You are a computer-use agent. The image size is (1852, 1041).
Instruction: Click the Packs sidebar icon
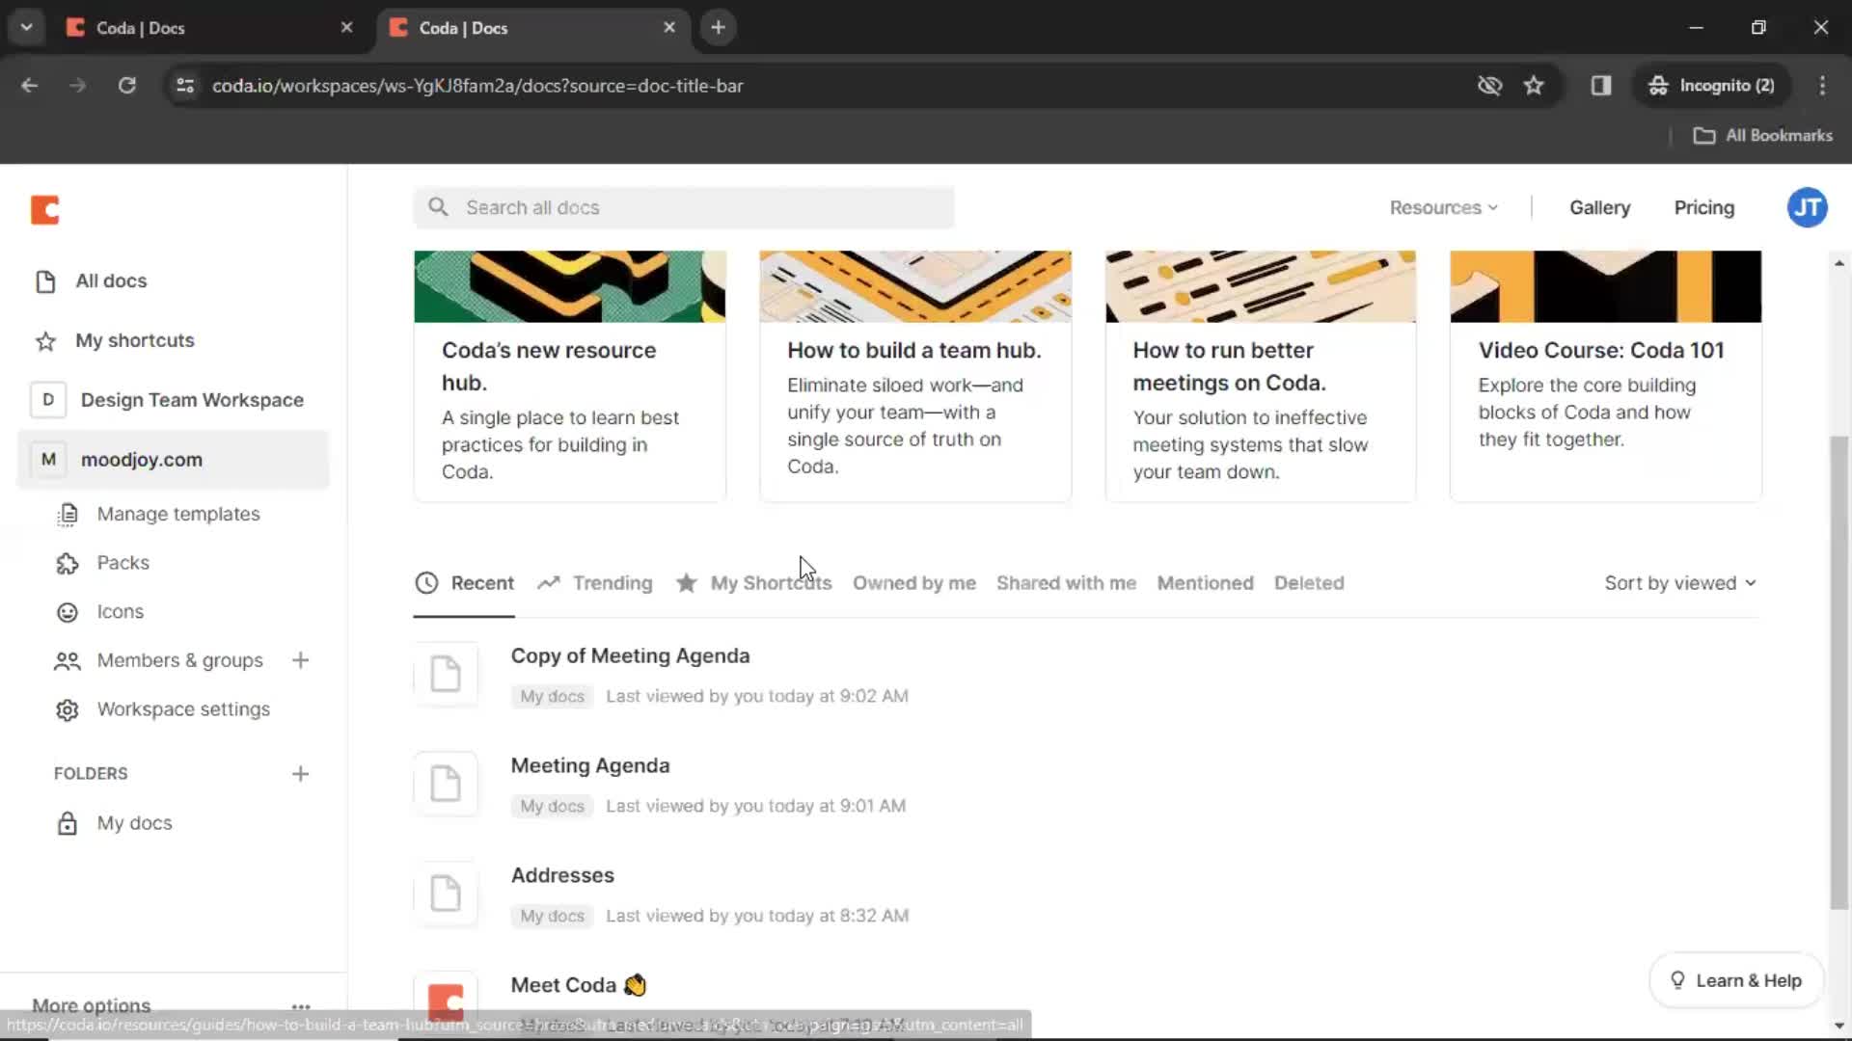[x=68, y=562]
